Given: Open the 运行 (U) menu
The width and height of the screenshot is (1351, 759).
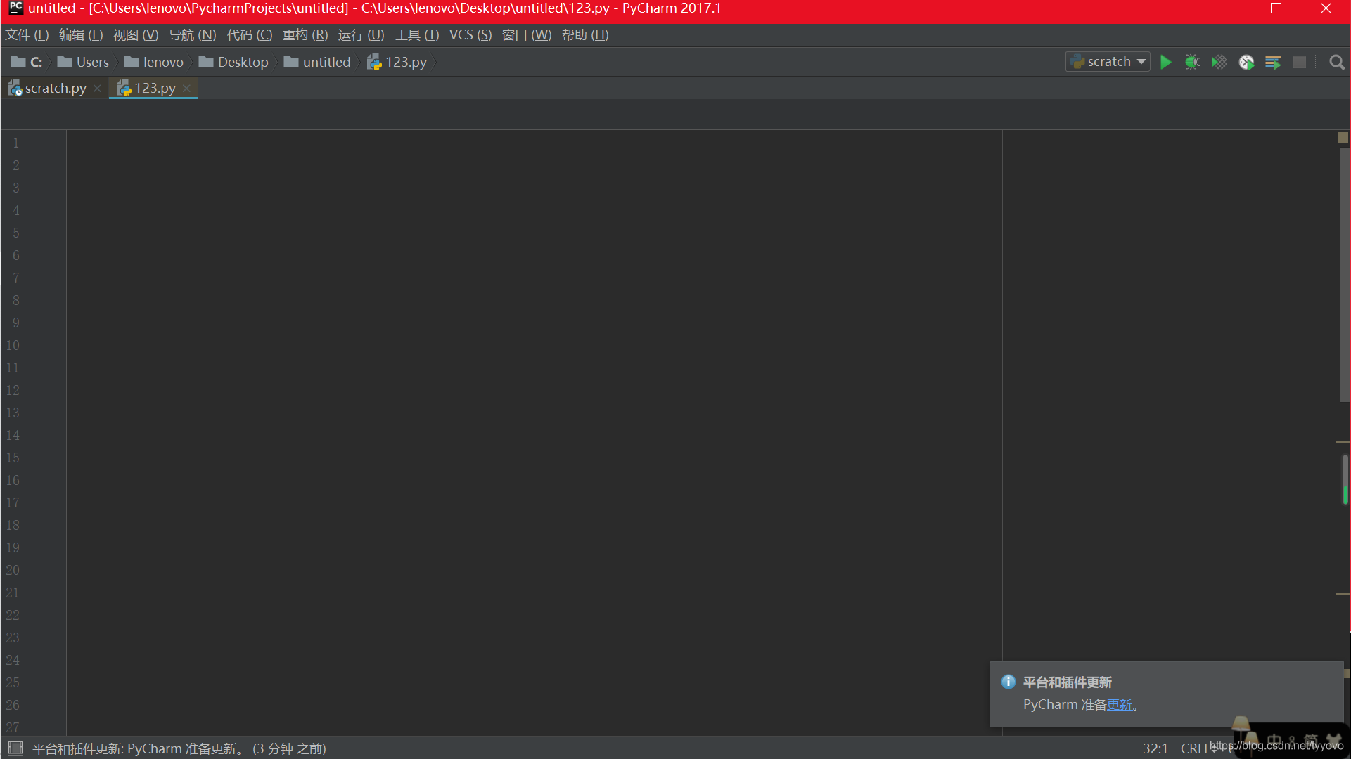Looking at the screenshot, I should (x=361, y=34).
